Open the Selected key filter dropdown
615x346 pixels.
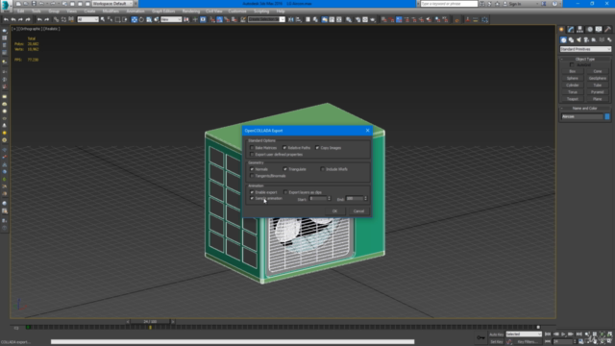(x=524, y=334)
